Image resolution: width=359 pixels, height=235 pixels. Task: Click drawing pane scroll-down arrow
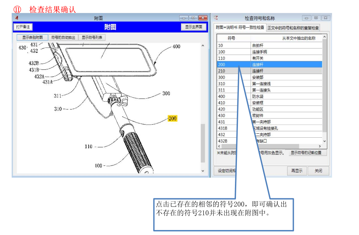click(x=203, y=171)
